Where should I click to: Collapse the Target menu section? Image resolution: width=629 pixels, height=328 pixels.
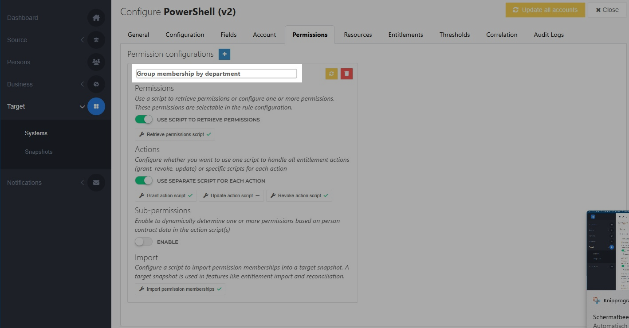point(82,106)
